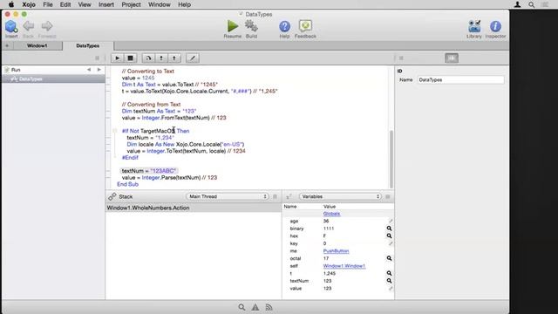Click the End Sub code line
The image size is (558, 314).
pyautogui.click(x=128, y=184)
